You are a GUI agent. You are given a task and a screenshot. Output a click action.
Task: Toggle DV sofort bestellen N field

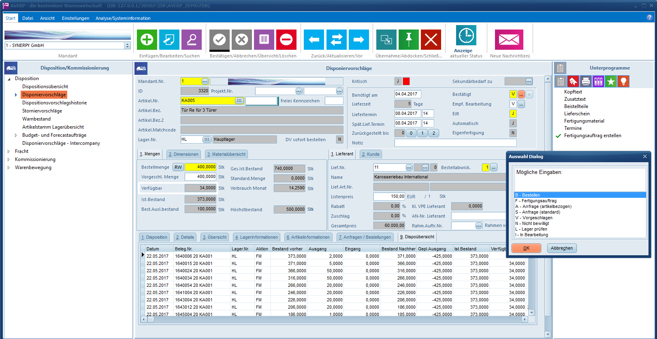point(339,140)
